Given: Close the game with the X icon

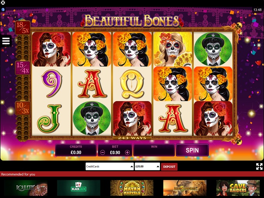Looking at the screenshot, I should point(3,3).
